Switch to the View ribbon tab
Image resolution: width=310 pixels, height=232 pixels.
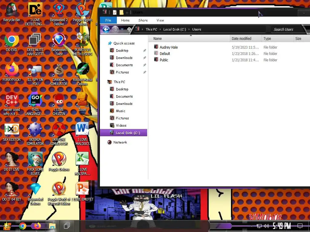click(x=160, y=20)
